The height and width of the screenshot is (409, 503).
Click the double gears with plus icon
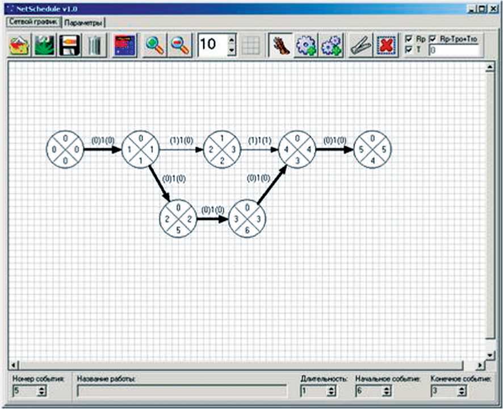[331, 45]
